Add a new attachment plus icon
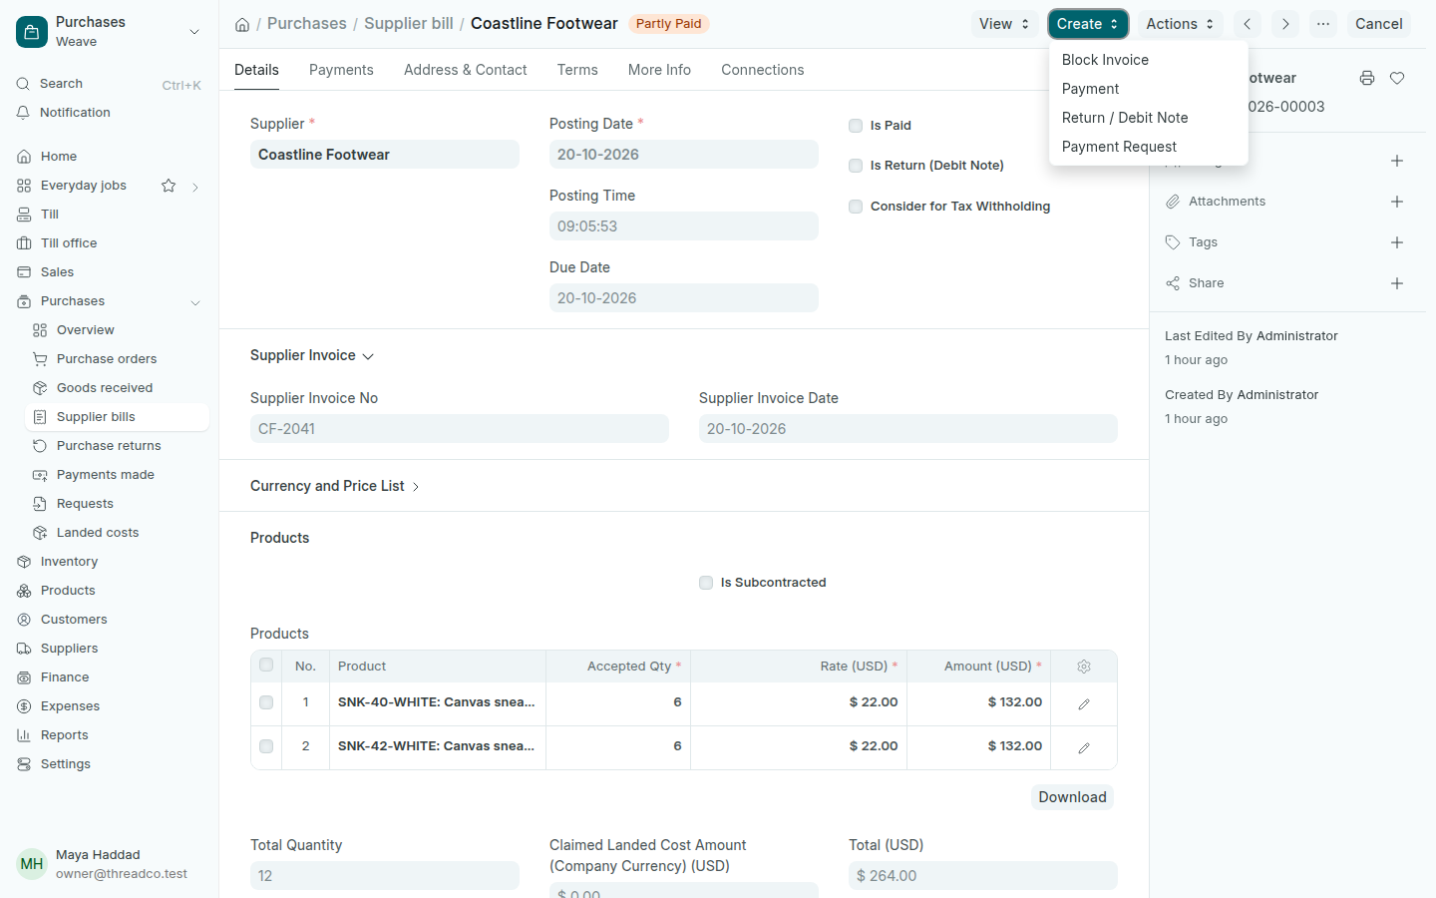Viewport: 1436px width, 898px height. [x=1397, y=202]
